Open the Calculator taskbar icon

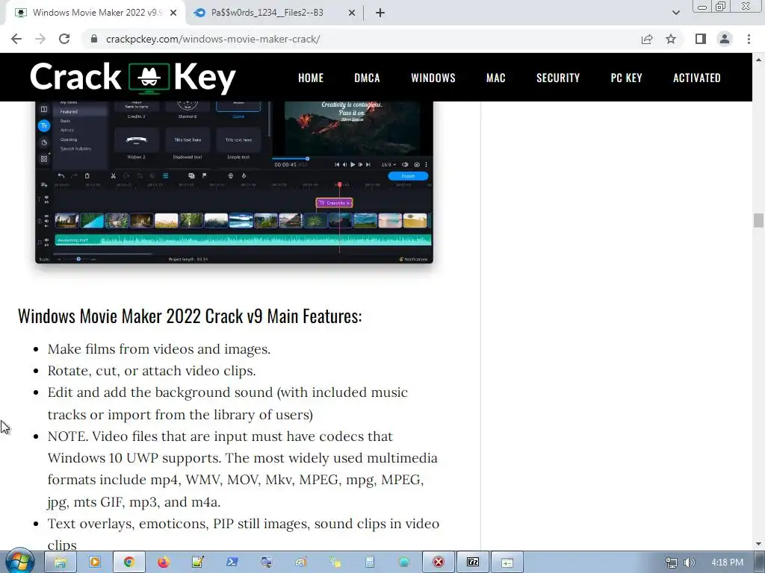click(x=370, y=563)
